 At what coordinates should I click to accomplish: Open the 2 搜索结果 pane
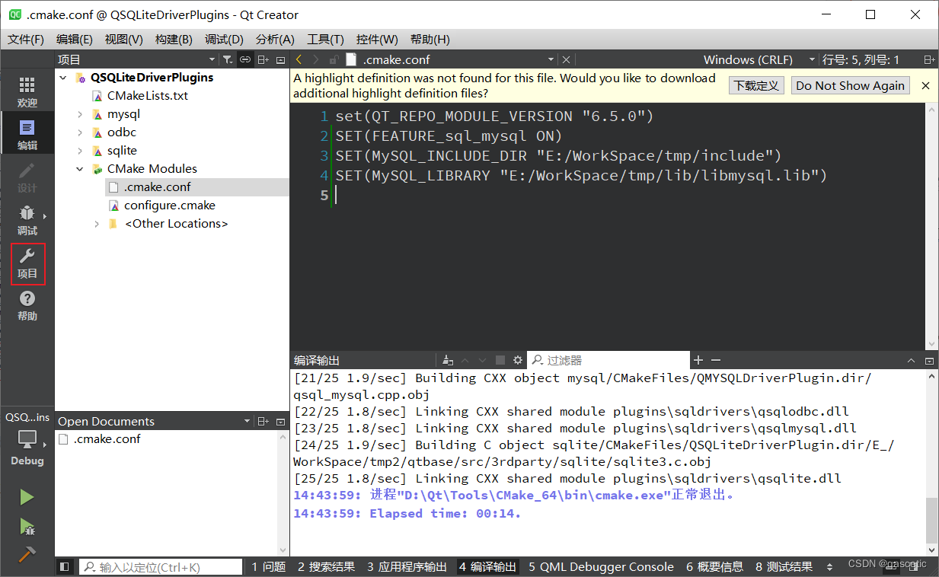coord(326,567)
